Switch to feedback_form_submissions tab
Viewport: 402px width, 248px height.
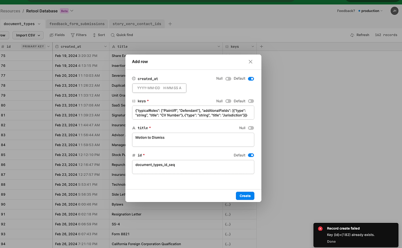click(x=78, y=24)
